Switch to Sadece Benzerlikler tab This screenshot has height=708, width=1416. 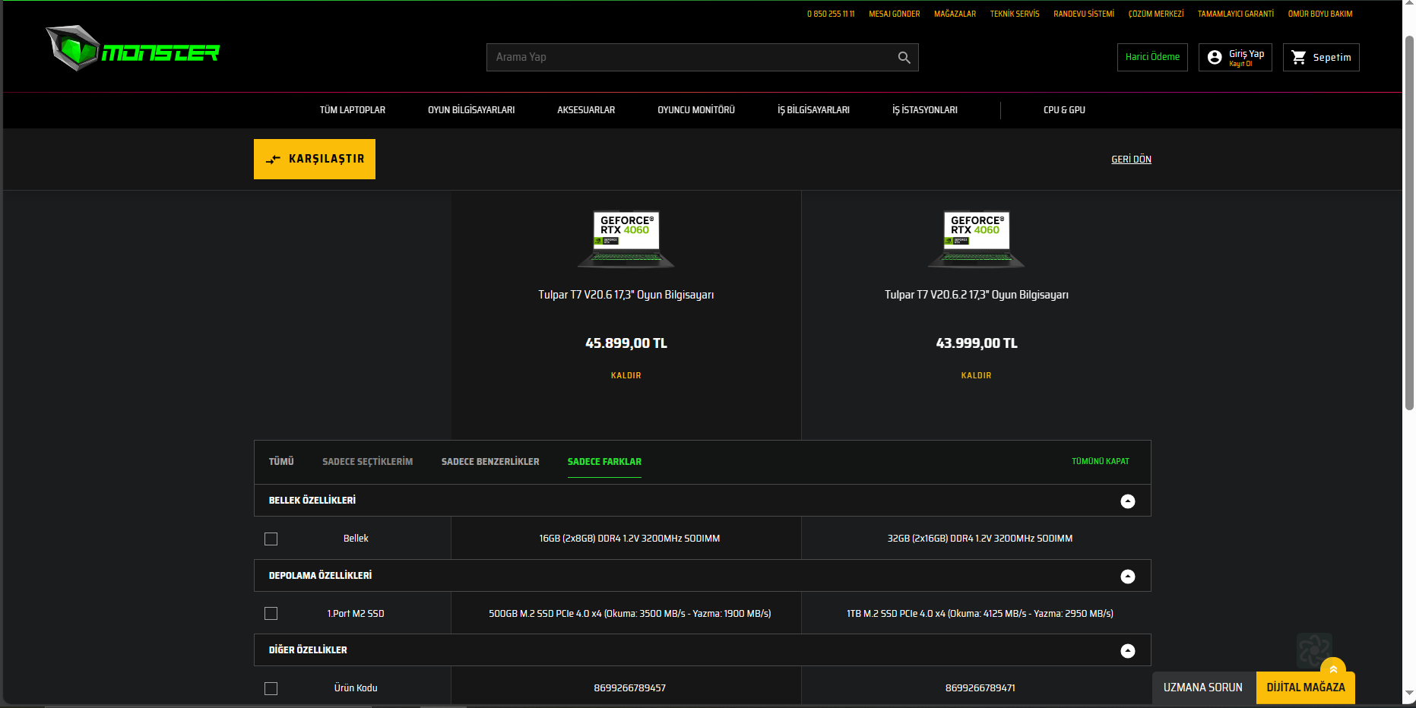[x=490, y=462]
